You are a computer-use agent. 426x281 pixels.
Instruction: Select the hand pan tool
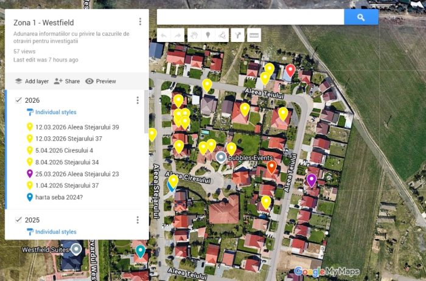(194, 35)
